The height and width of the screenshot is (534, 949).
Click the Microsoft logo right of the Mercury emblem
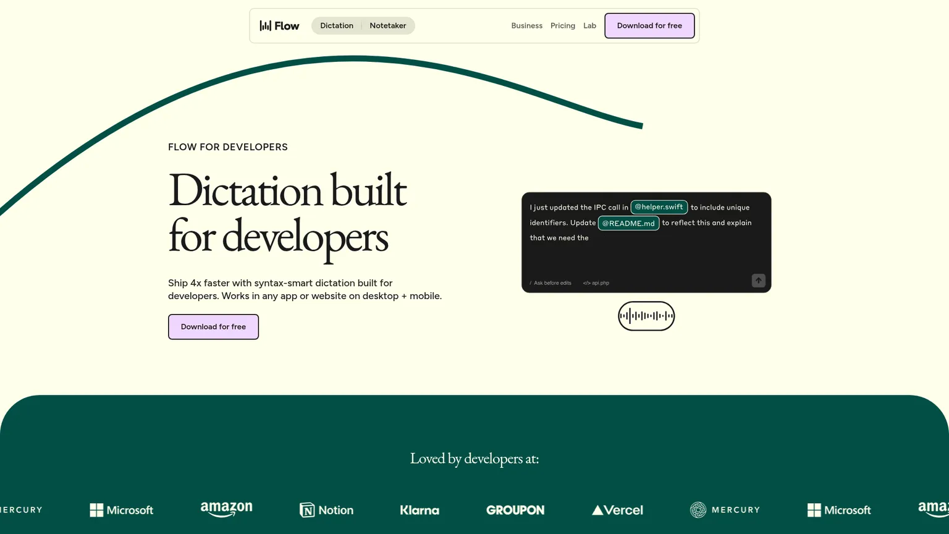tap(839, 510)
